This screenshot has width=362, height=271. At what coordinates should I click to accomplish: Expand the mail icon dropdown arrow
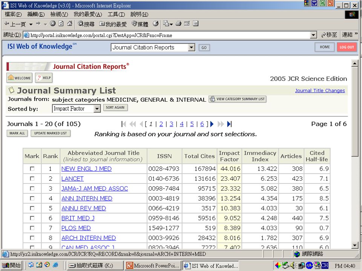pos(171,24)
